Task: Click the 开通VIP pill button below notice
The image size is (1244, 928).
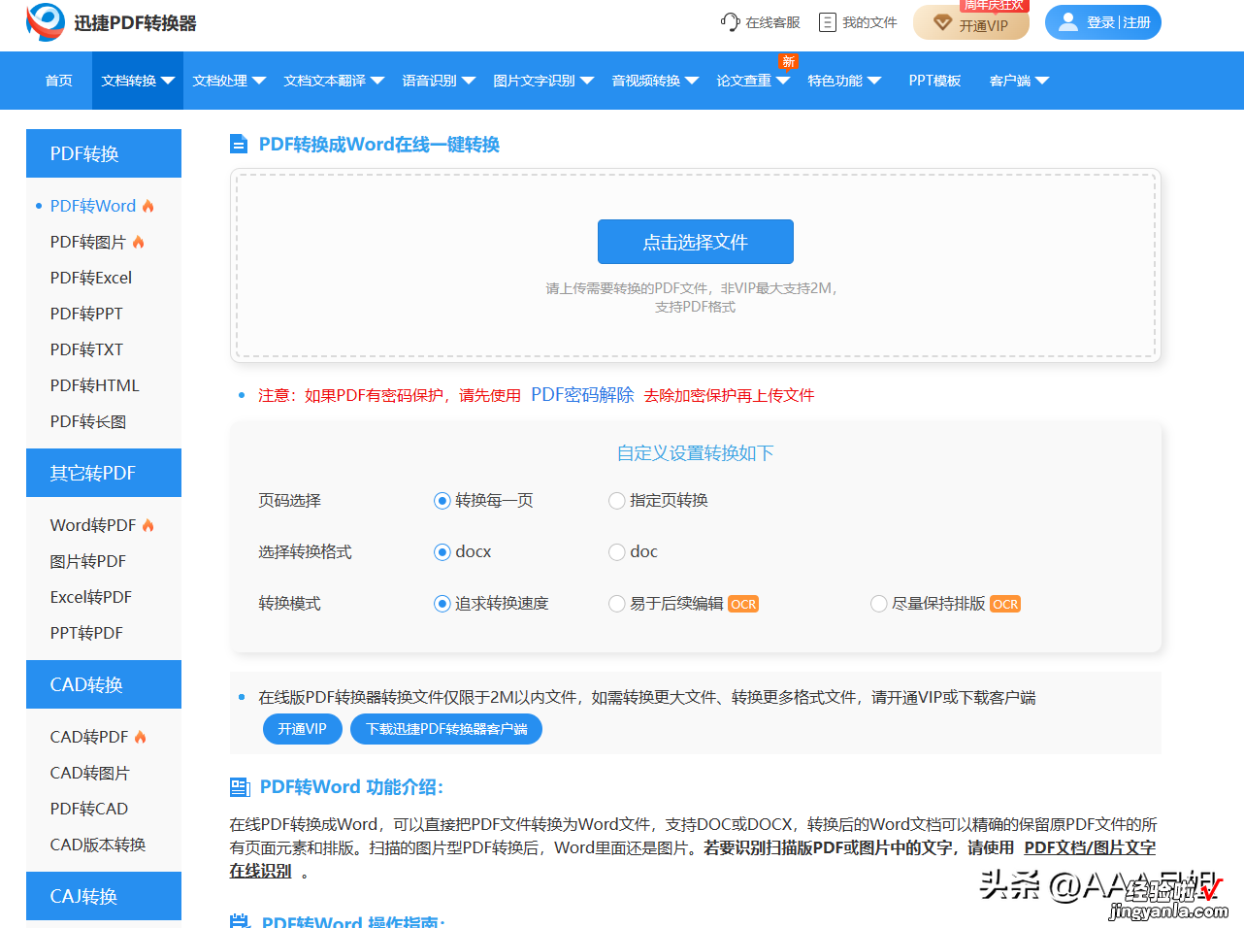Action: [303, 729]
